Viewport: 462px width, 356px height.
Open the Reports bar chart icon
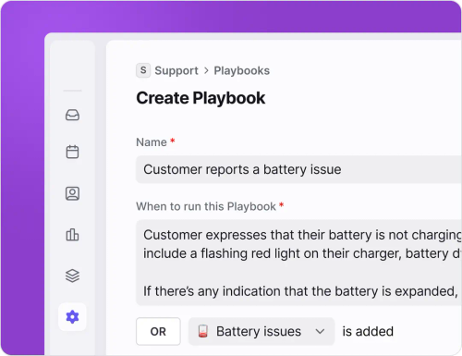pyautogui.click(x=72, y=235)
